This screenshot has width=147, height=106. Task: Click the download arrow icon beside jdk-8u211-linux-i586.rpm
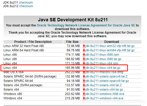click(84, 55)
